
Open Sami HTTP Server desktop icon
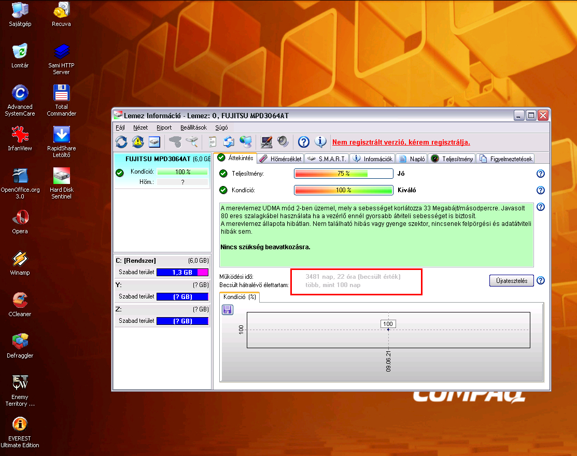coord(62,59)
